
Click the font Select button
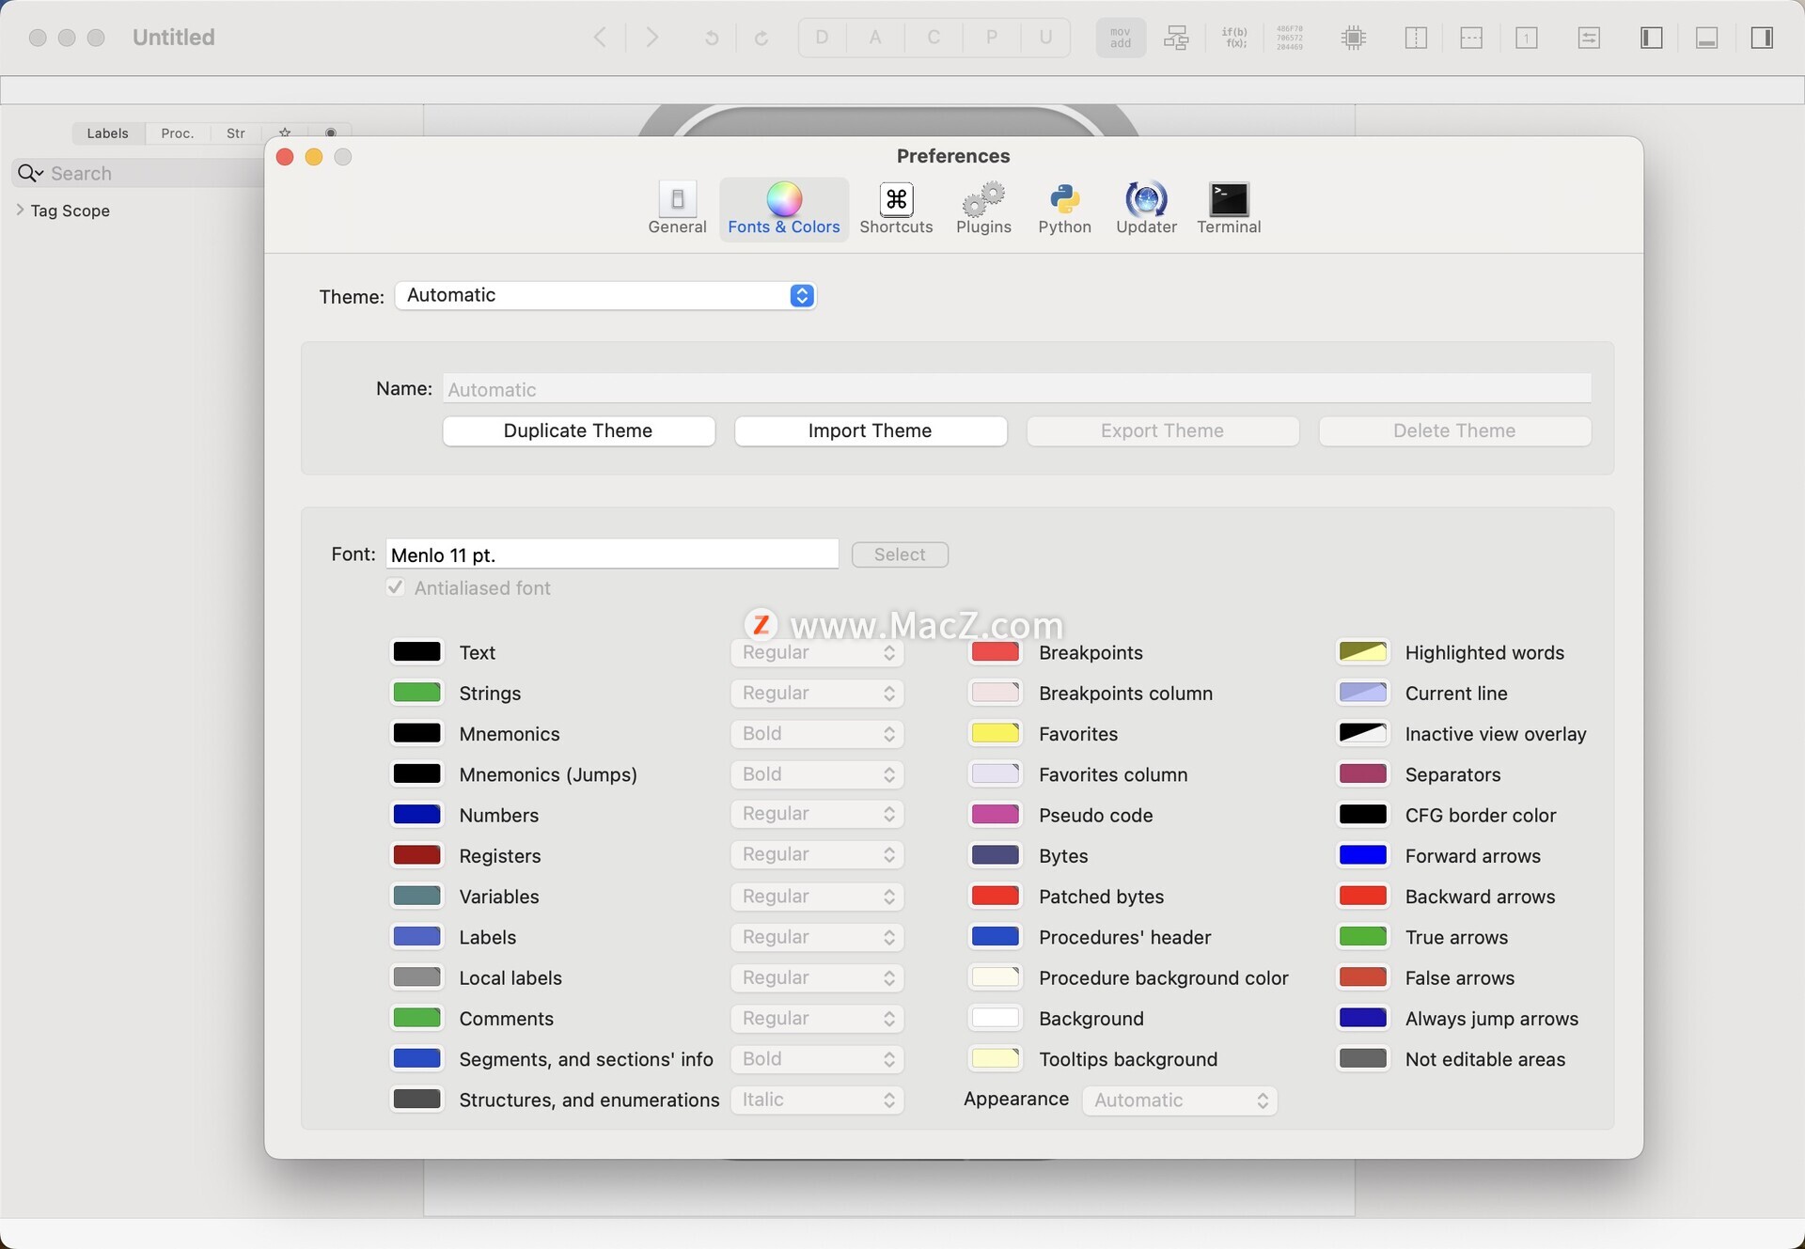(900, 554)
